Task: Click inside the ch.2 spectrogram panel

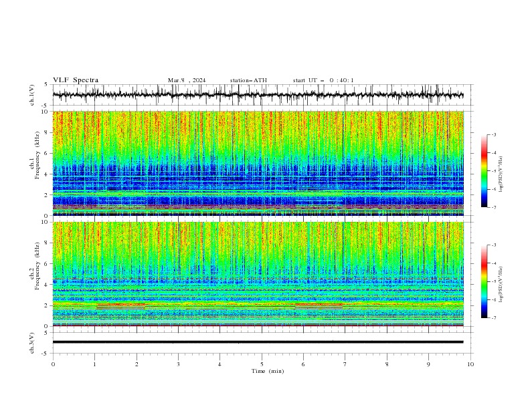Action: pos(258,274)
